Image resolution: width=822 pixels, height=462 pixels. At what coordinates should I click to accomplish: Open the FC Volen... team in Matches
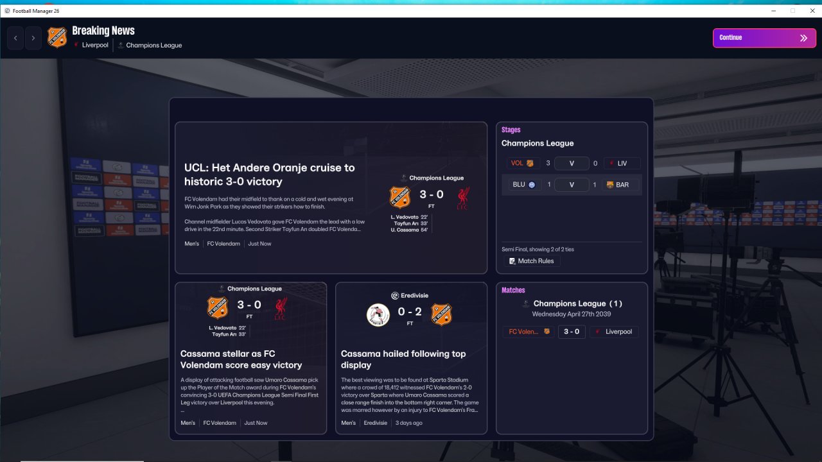(x=529, y=332)
